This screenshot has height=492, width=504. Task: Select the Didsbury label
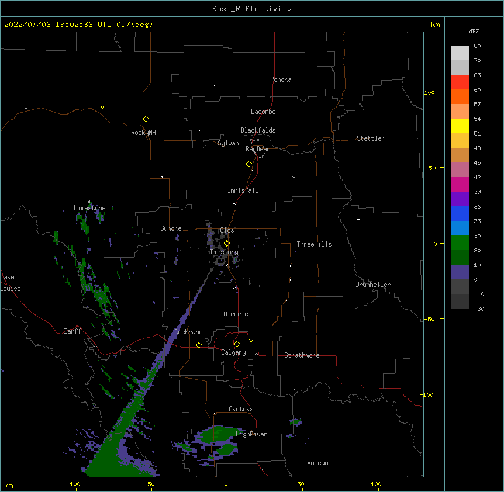[224, 252]
